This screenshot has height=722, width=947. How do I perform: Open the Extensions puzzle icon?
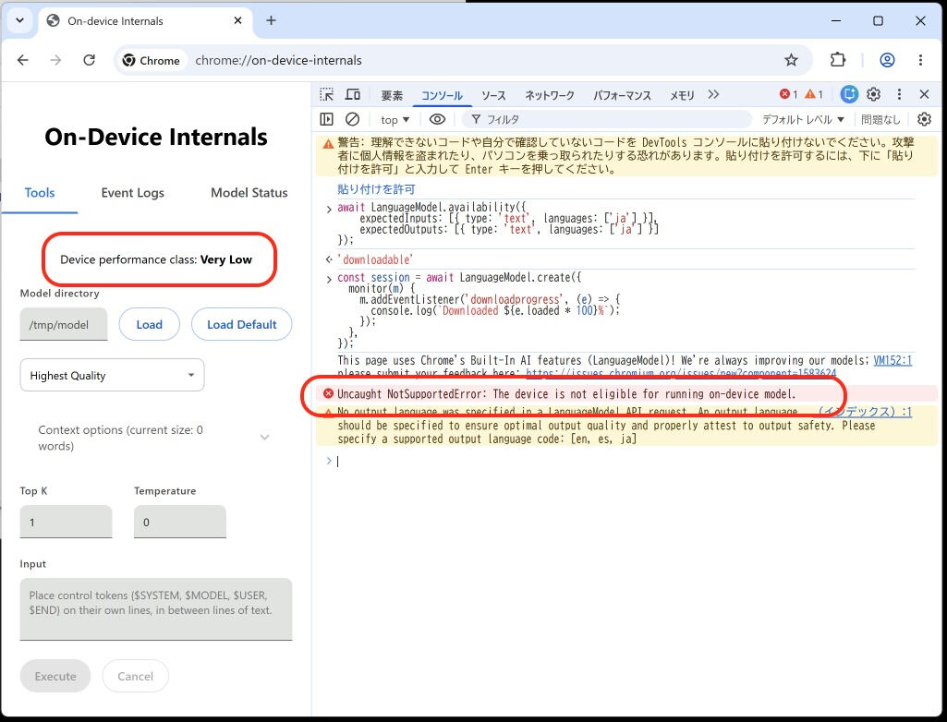(838, 60)
